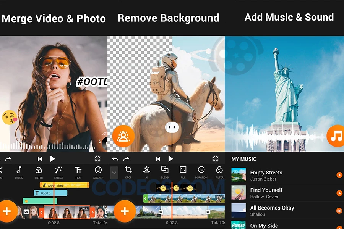This screenshot has height=229, width=344.
Task: Open the Music tool in left editor
Action: [x=19, y=171]
